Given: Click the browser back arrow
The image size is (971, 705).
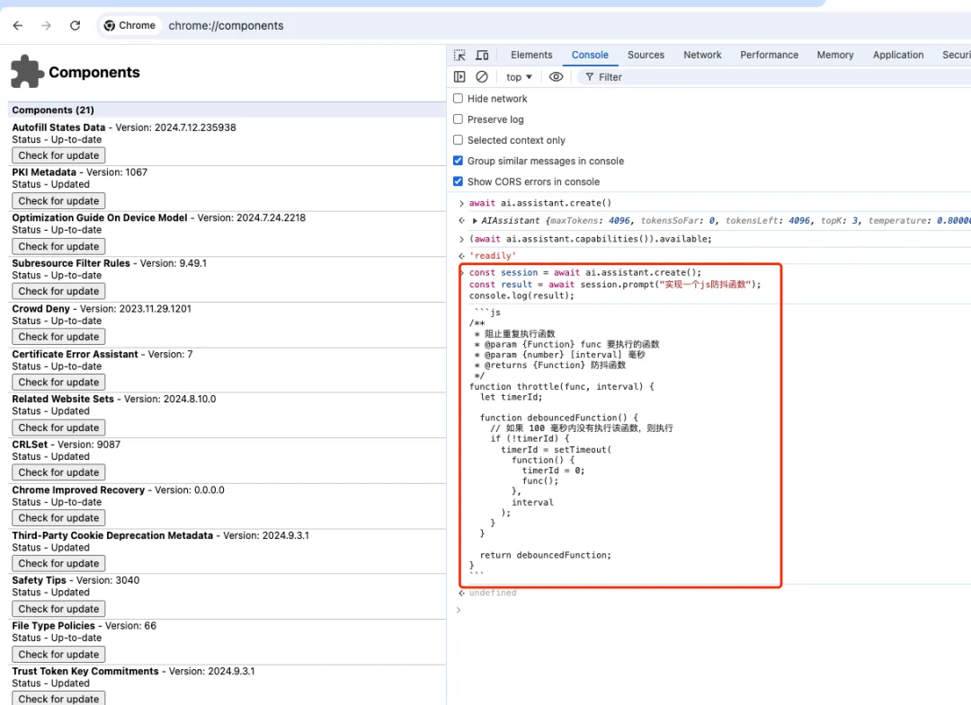Looking at the screenshot, I should (x=18, y=26).
